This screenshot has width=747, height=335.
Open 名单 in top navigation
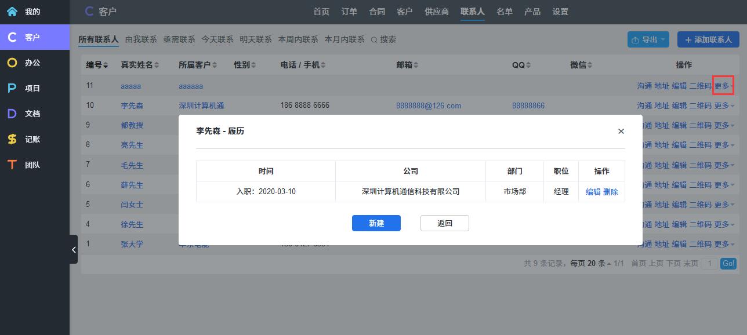505,12
